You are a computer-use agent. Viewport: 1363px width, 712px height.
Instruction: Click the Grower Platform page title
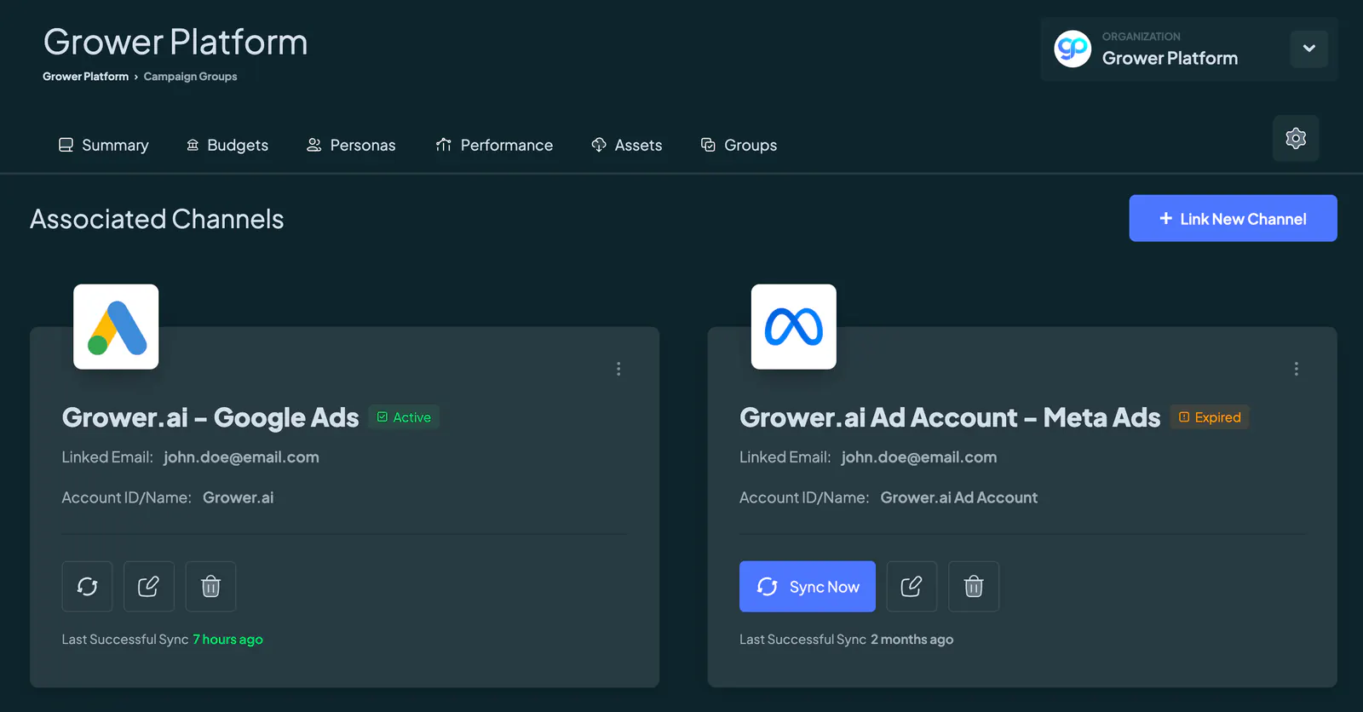[x=175, y=42]
